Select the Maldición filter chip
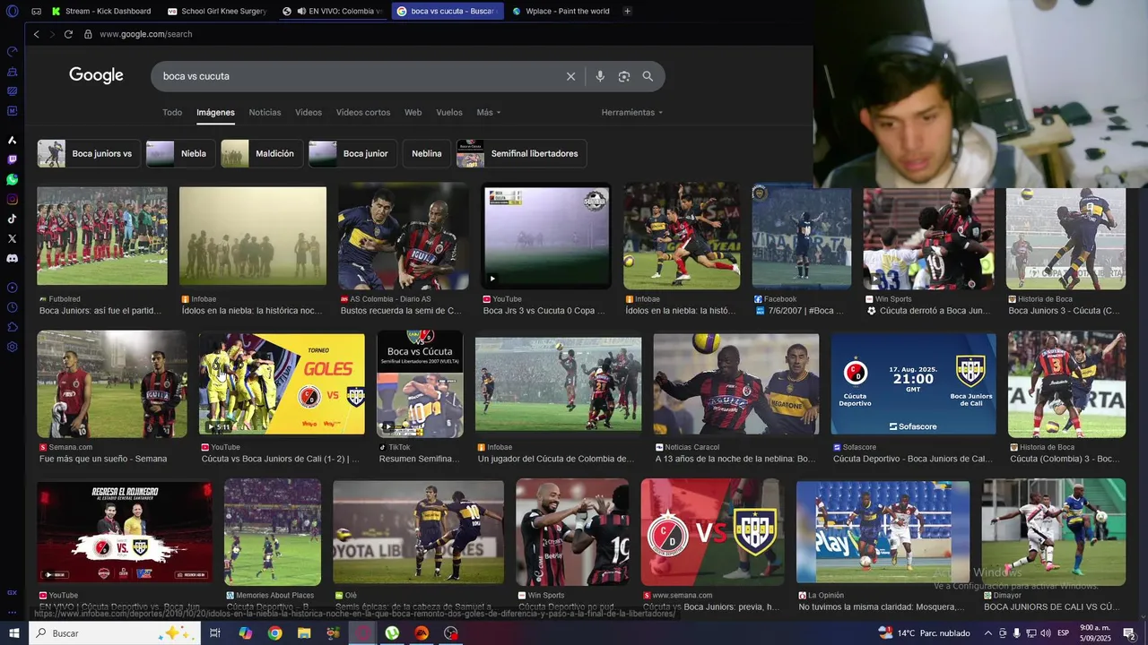Screen dimensions: 1148x645 [x=262, y=153]
